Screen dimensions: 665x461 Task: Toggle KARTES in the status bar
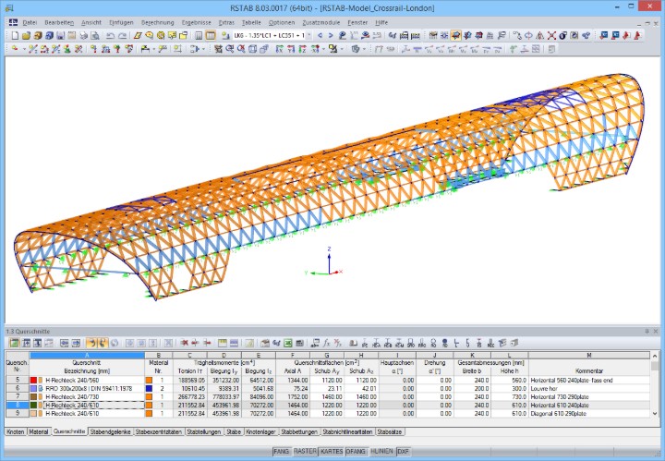[x=332, y=452]
